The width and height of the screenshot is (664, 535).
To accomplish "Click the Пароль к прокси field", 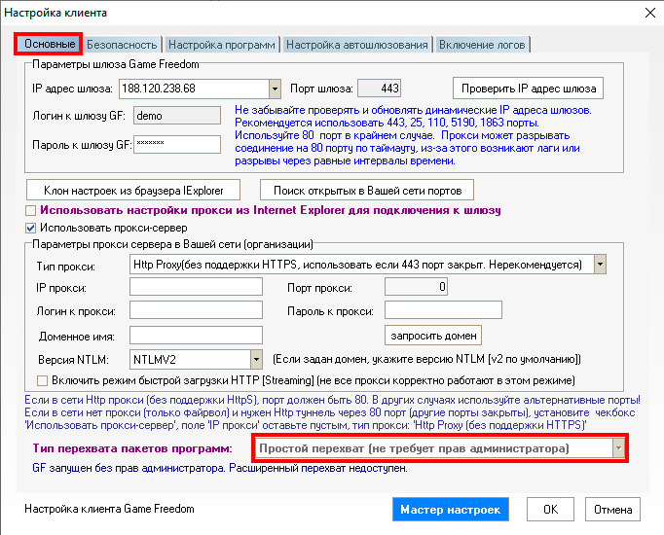I will (443, 310).
